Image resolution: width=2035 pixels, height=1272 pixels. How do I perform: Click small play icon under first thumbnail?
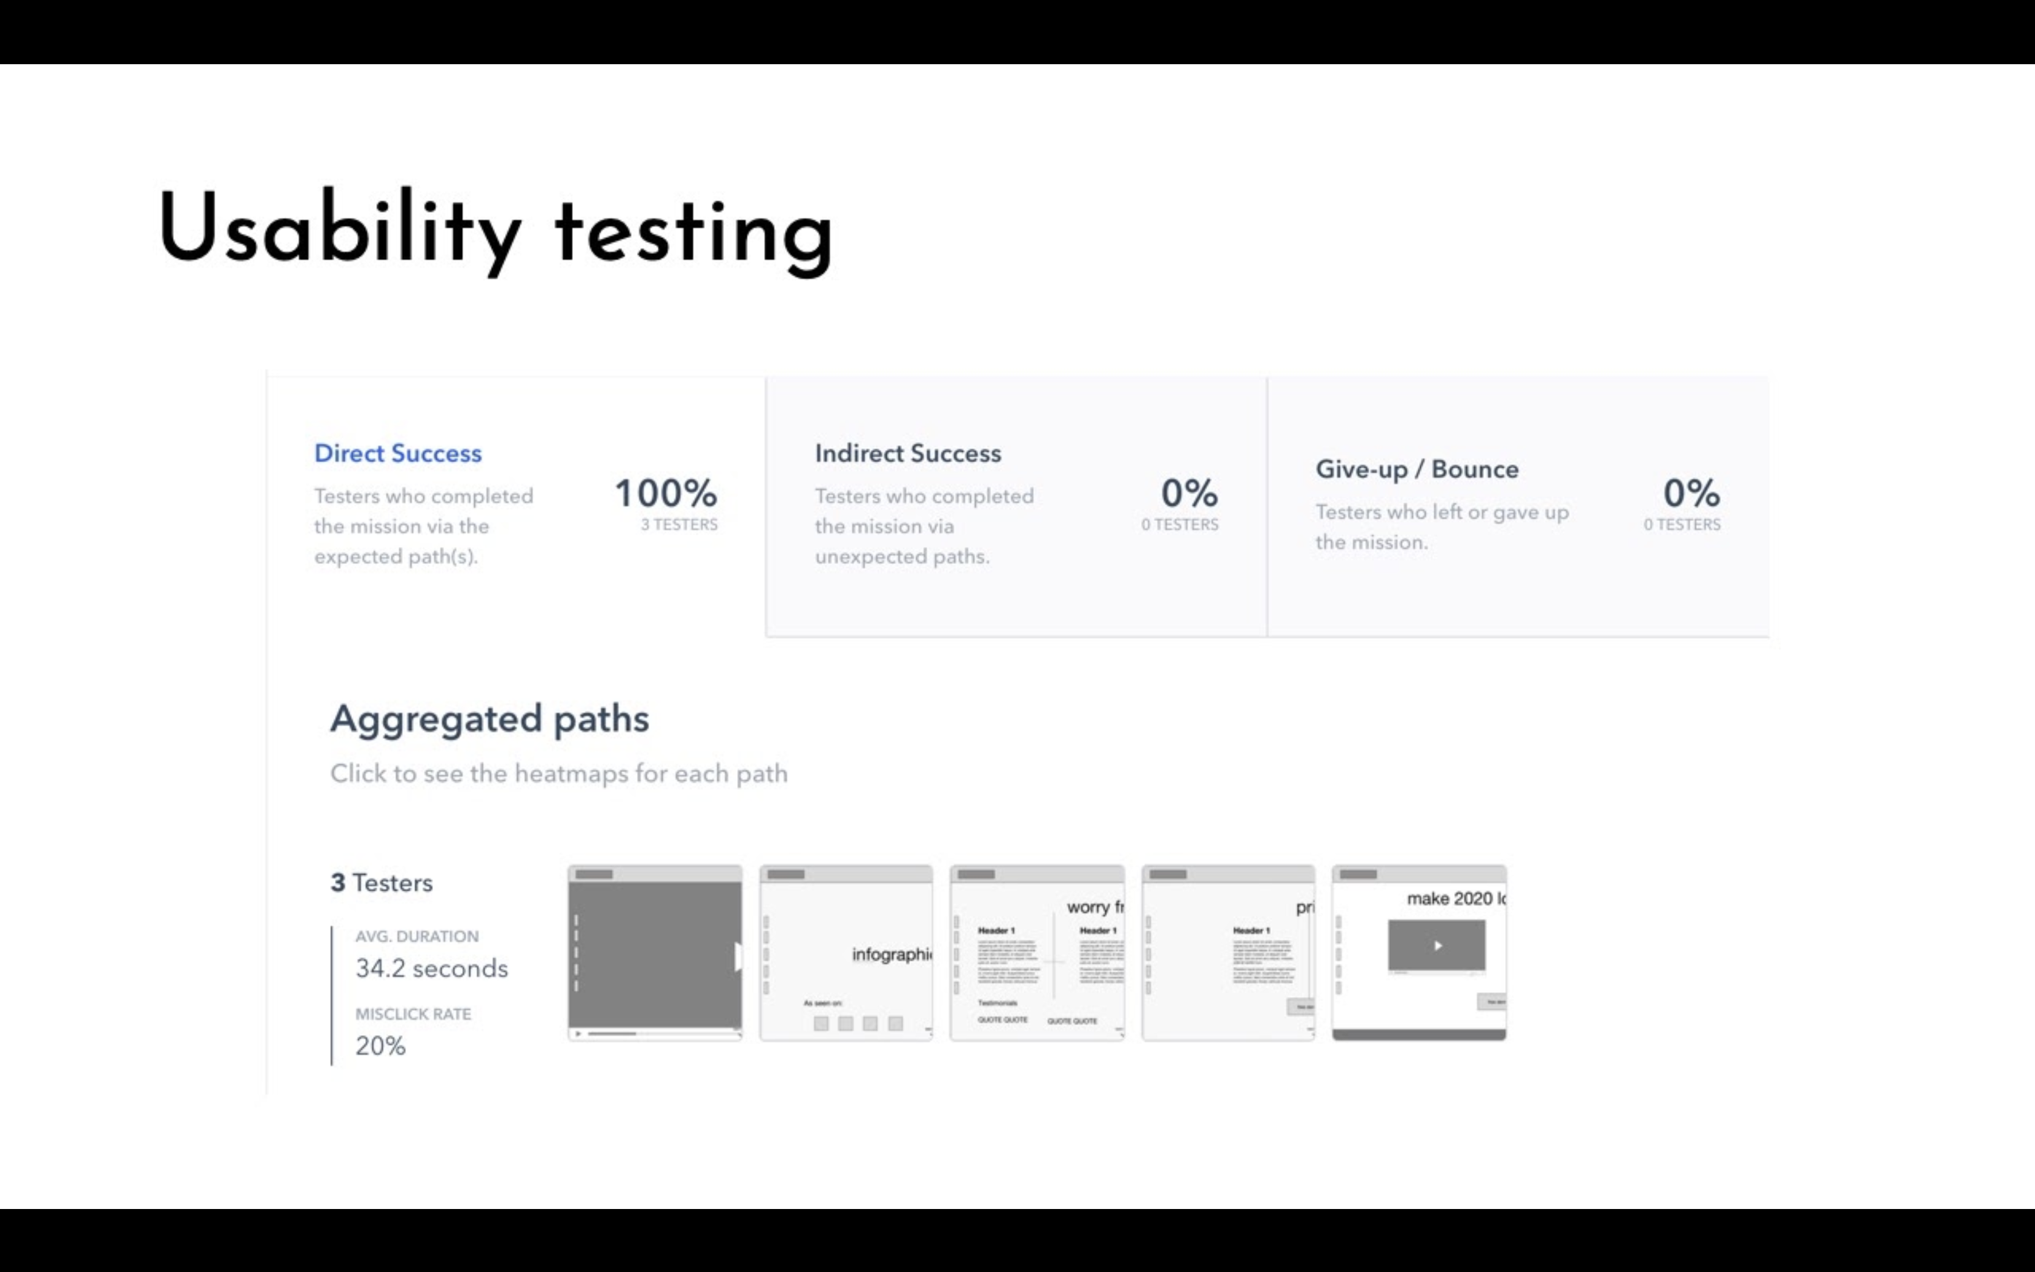pyautogui.click(x=578, y=1033)
